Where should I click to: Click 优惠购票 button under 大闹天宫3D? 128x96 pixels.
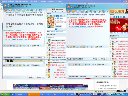tap(58, 26)
